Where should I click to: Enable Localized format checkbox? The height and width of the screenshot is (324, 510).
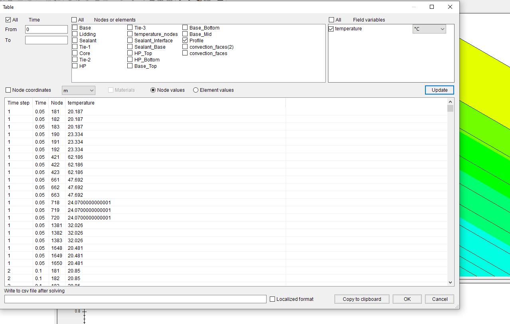click(273, 299)
